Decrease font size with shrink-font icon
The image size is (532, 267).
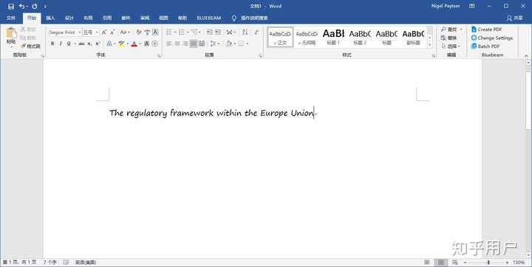(112, 32)
